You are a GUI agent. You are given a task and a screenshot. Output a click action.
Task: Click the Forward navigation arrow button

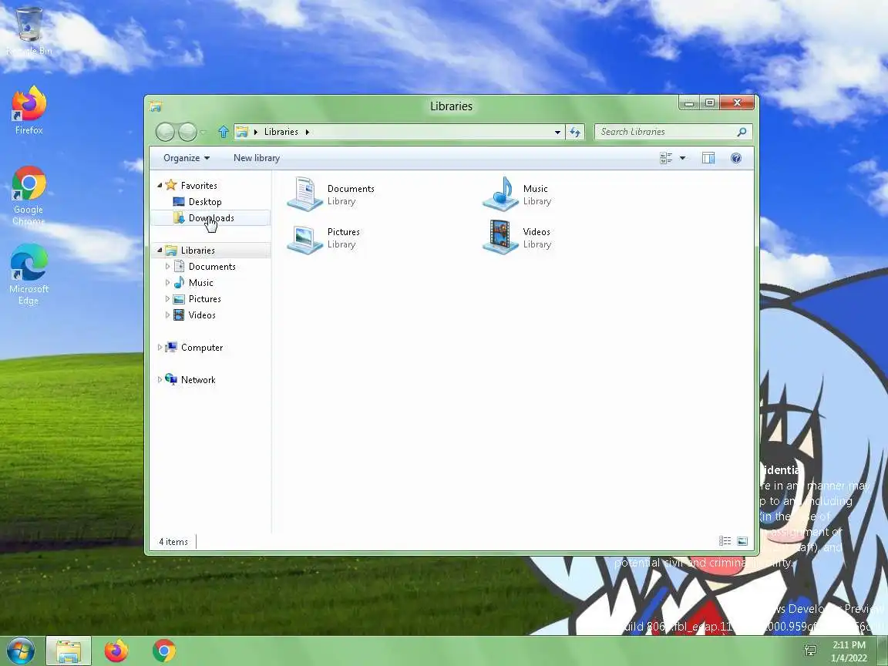[187, 132]
